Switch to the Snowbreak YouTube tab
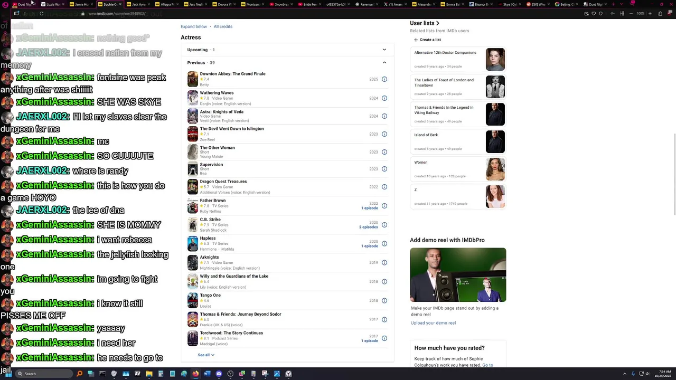Screen dimensions: 676x380 click(281, 4)
